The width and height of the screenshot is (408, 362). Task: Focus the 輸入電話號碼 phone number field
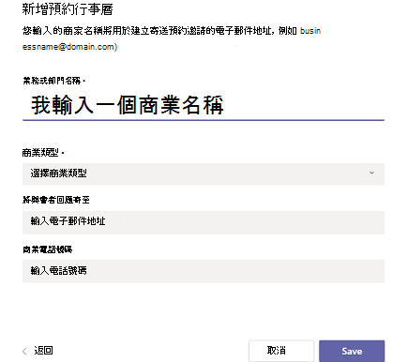pos(204,271)
